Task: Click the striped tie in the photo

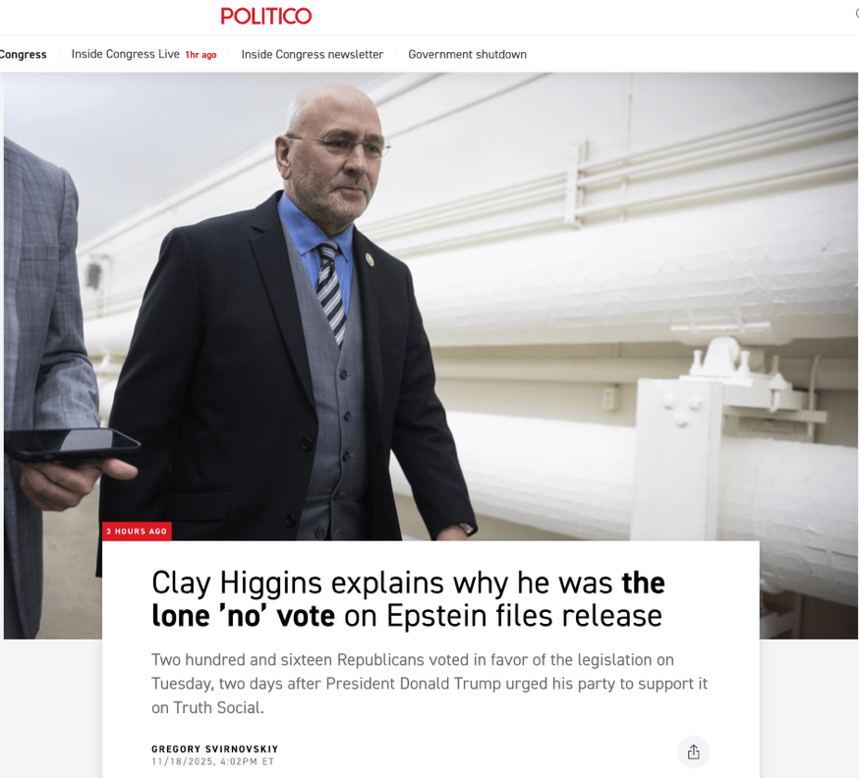Action: tap(331, 292)
